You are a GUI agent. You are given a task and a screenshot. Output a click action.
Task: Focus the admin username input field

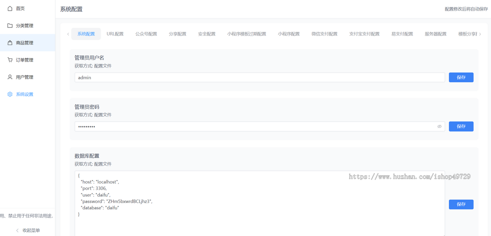point(260,77)
